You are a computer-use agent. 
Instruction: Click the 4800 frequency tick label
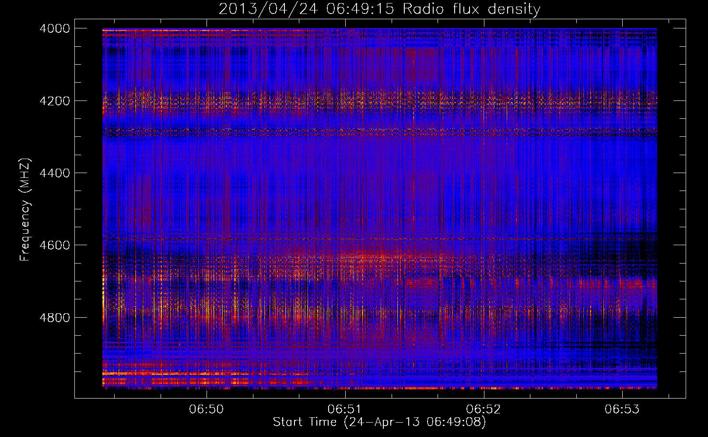[55, 318]
